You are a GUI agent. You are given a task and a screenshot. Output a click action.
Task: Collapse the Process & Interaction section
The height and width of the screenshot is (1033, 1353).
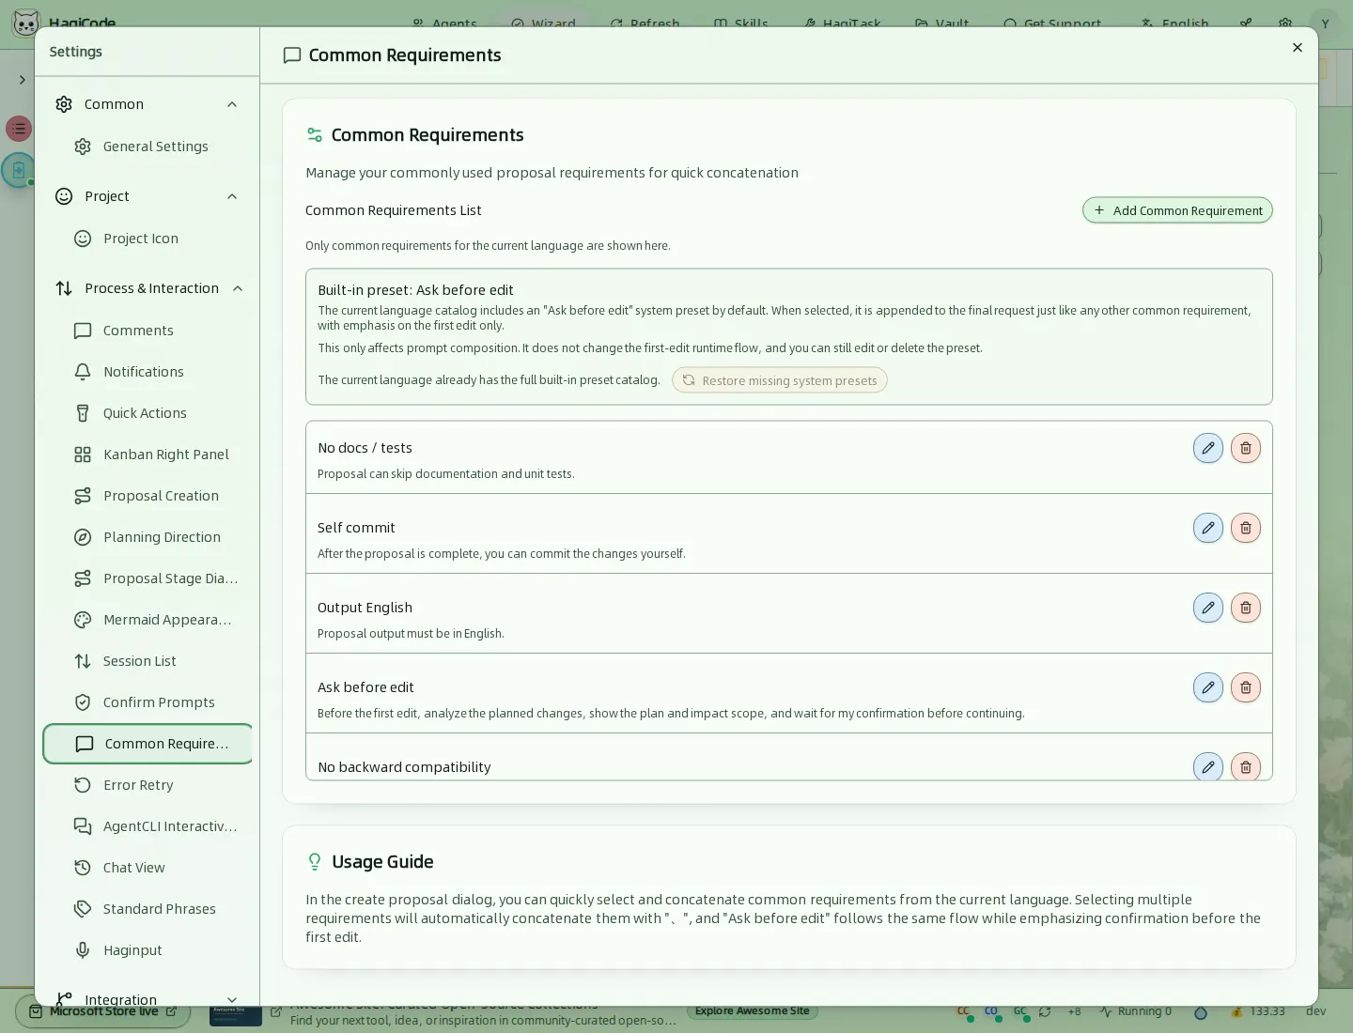tap(238, 288)
